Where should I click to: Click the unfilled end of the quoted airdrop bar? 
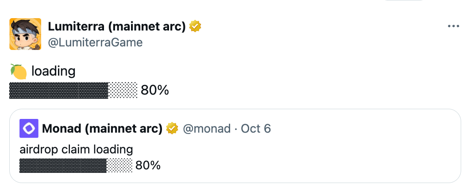[x=119, y=166]
